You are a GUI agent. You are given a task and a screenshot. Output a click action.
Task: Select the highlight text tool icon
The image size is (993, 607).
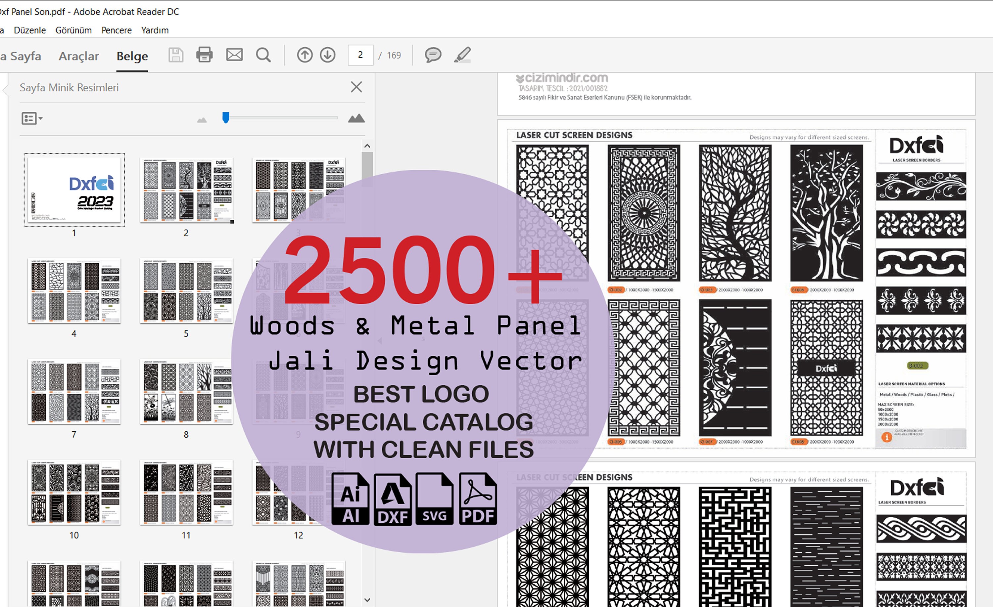[463, 55]
